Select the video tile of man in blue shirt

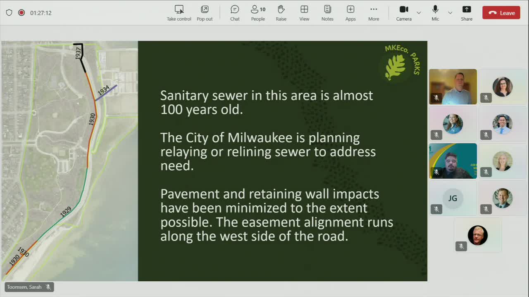pos(453,87)
